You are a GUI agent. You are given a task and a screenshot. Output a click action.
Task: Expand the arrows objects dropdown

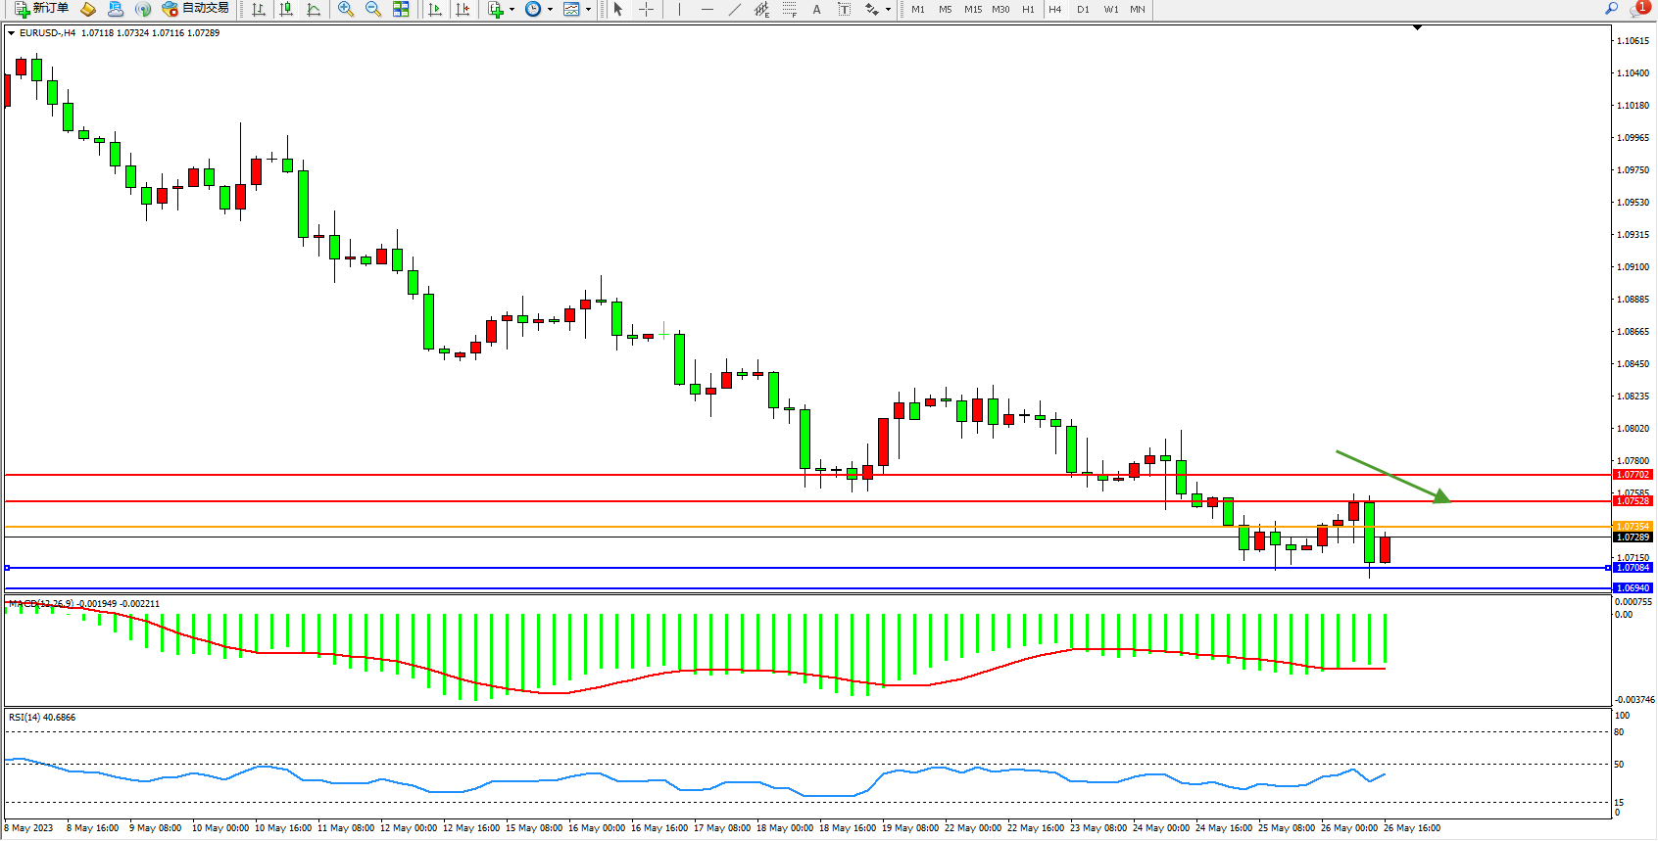pos(888,9)
